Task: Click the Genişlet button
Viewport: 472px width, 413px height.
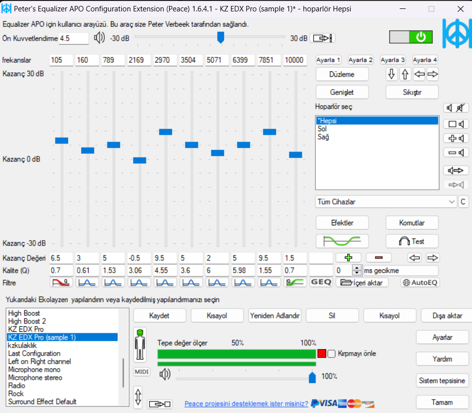Action: (342, 92)
